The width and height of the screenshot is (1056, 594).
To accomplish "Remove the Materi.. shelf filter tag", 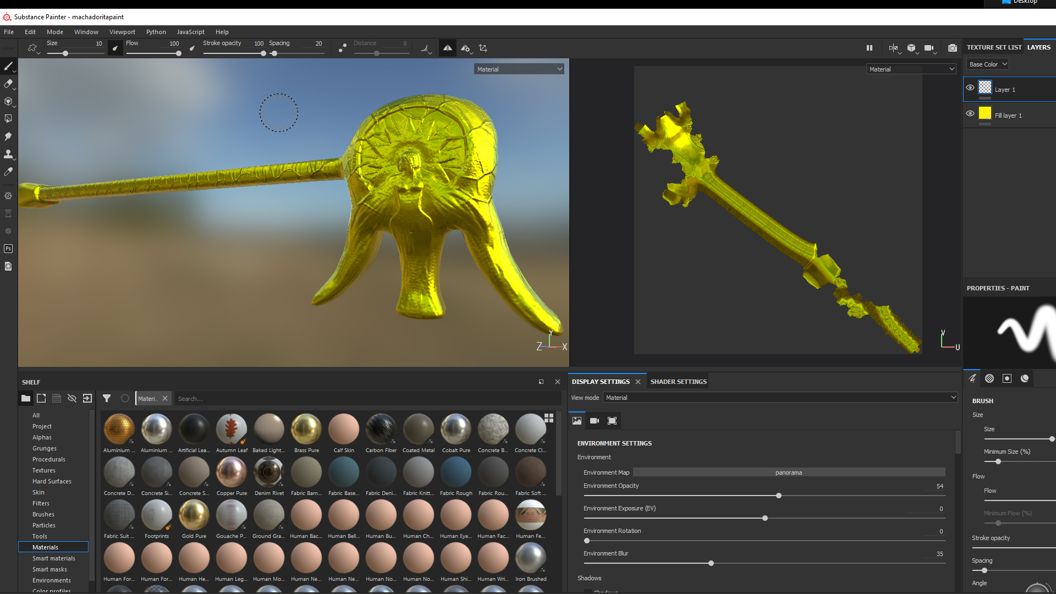I will point(165,399).
